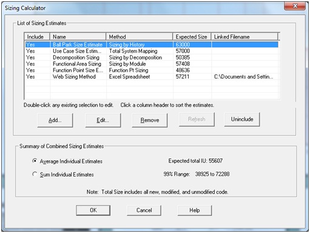The image size is (310, 233).
Task: Open Help for Sizing Calculator
Action: pos(195,211)
